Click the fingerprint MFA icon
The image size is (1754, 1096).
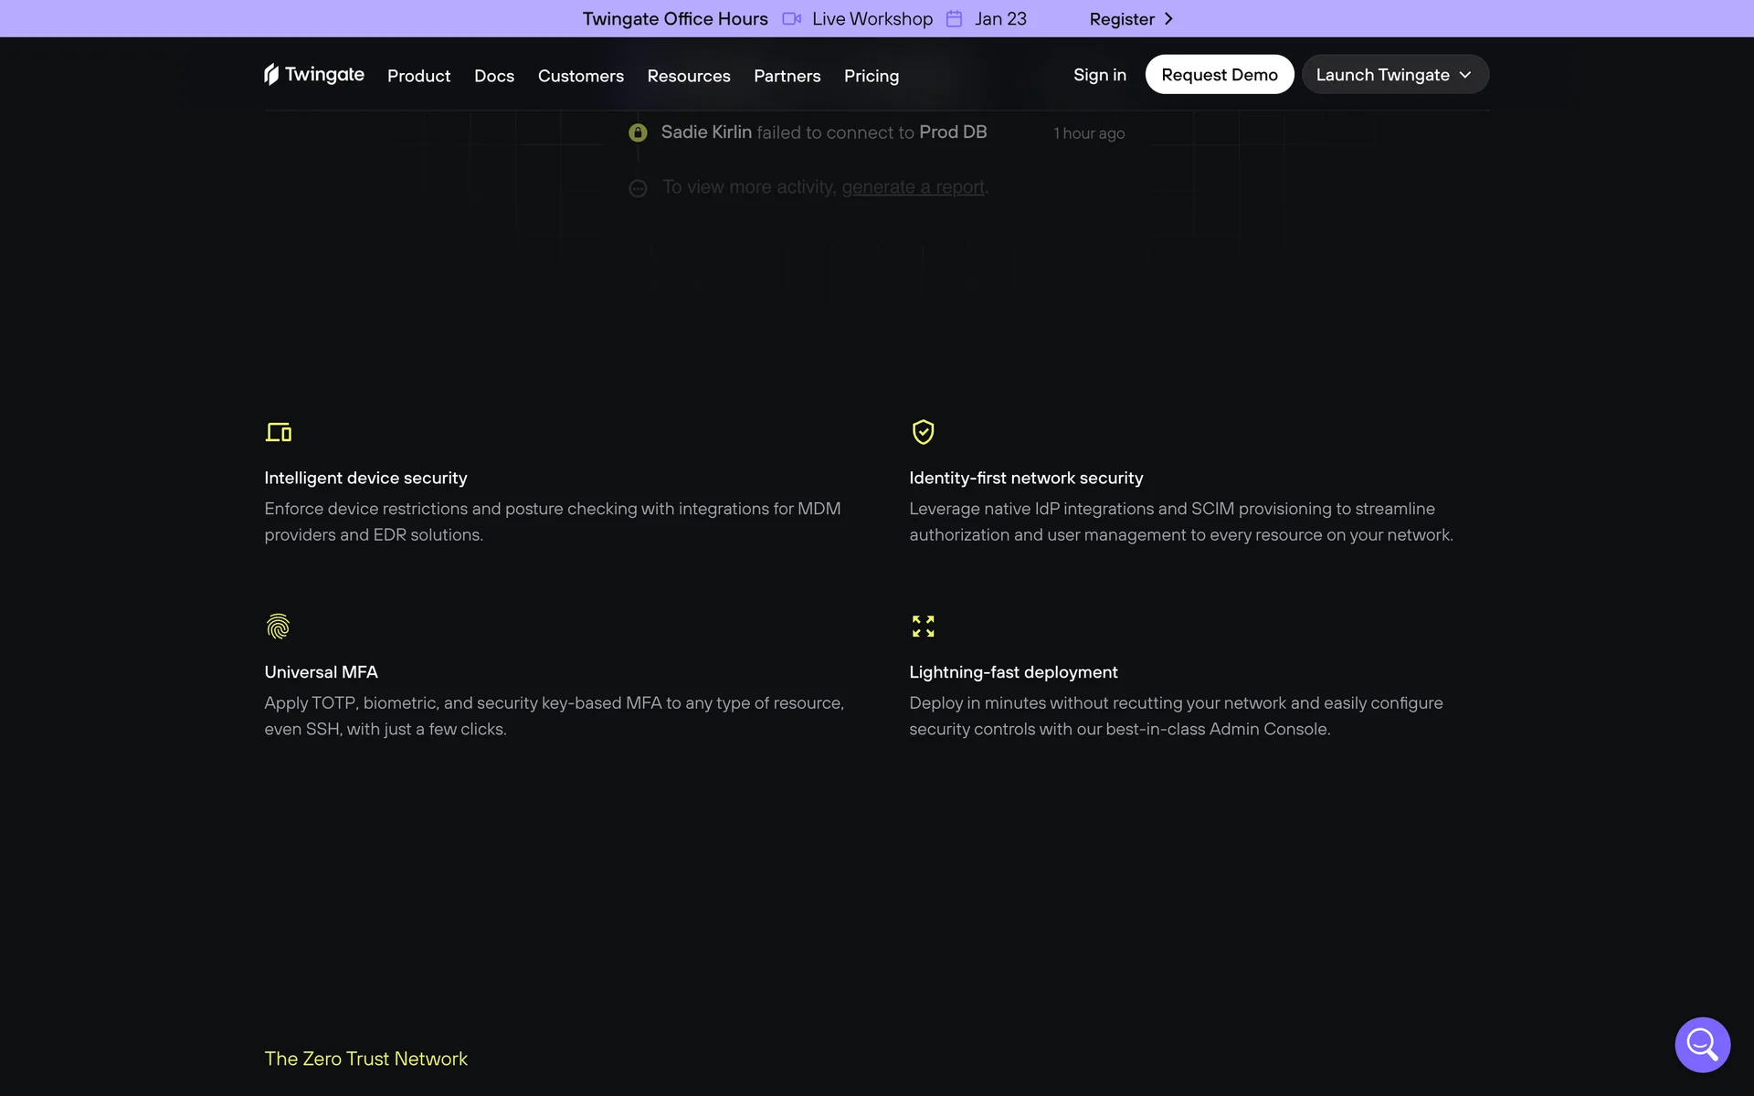click(x=278, y=627)
